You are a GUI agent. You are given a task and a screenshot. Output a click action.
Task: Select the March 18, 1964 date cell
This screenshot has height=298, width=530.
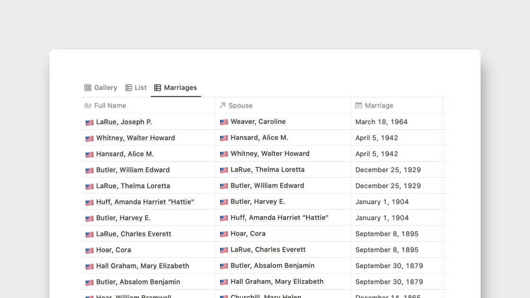tap(381, 122)
